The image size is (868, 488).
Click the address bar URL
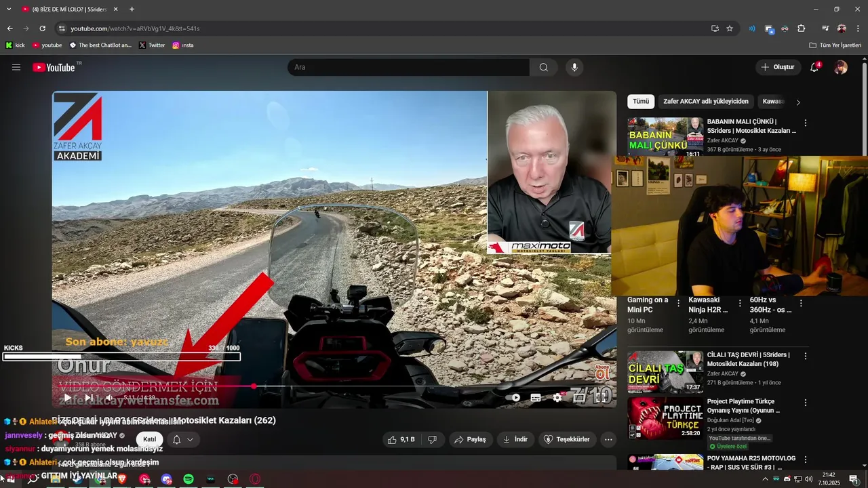coord(135,28)
